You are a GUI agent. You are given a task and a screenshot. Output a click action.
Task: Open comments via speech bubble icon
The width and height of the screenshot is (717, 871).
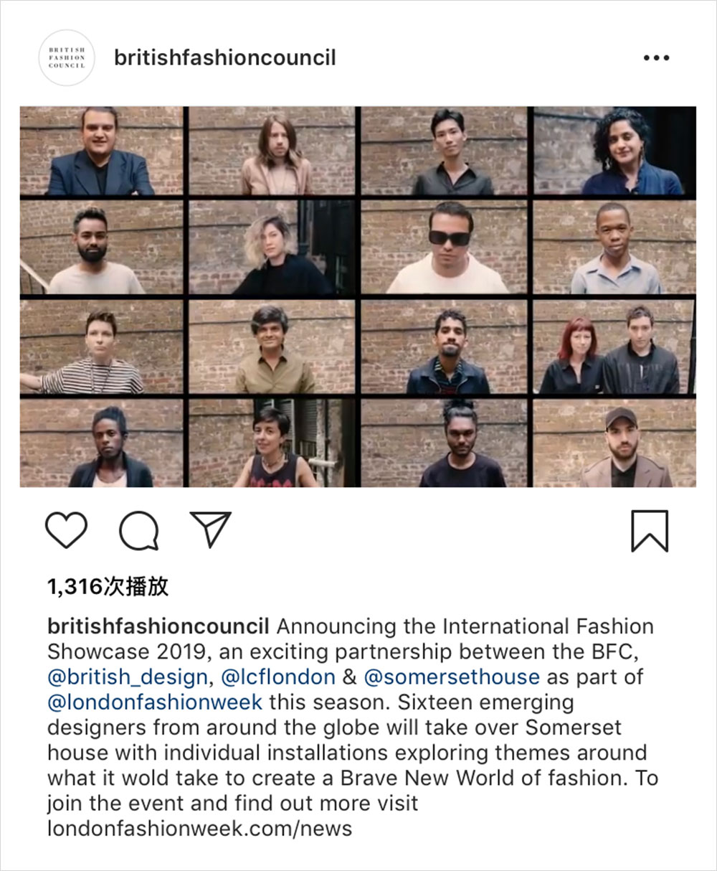click(x=139, y=531)
